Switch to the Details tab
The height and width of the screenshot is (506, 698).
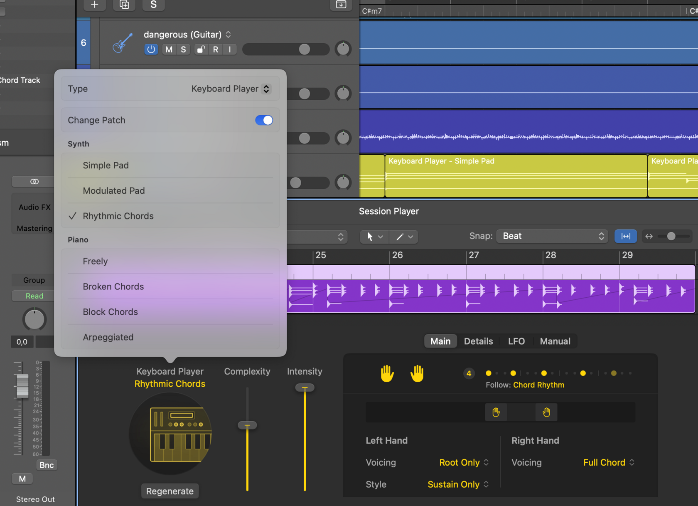(x=478, y=341)
